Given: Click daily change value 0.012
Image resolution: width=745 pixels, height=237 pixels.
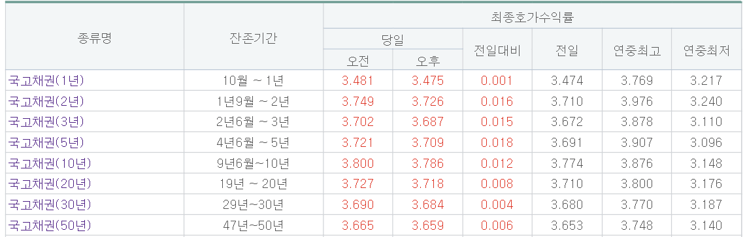Looking at the screenshot, I should pyautogui.click(x=497, y=163).
